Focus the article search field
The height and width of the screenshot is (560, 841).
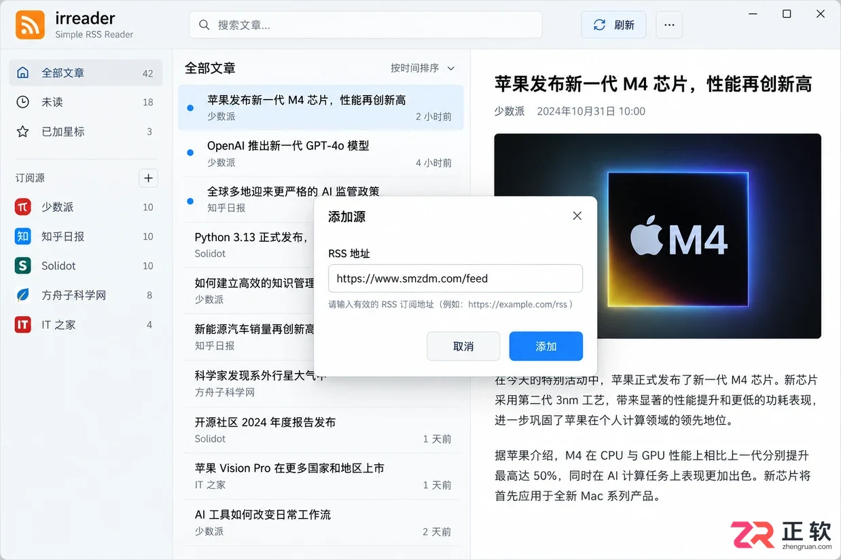(x=365, y=25)
